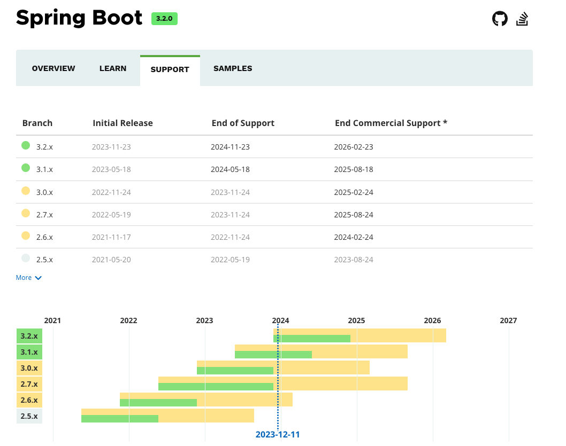The image size is (566, 446).
Task: Click the Spring Boot title link
Action: point(79,18)
